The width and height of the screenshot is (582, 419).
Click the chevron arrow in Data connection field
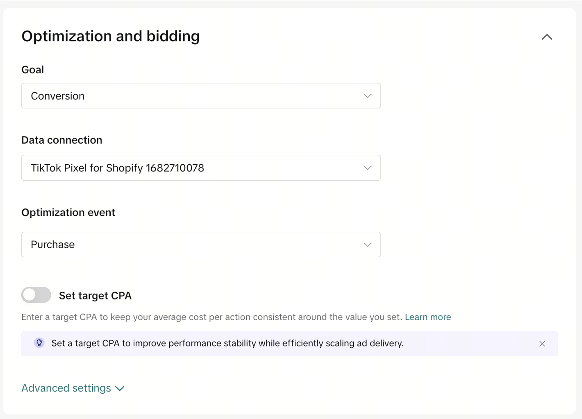(368, 168)
